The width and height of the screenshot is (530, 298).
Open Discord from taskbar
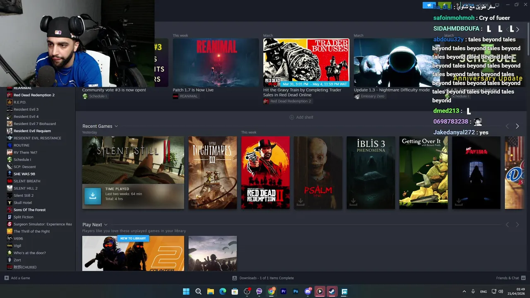(x=308, y=291)
